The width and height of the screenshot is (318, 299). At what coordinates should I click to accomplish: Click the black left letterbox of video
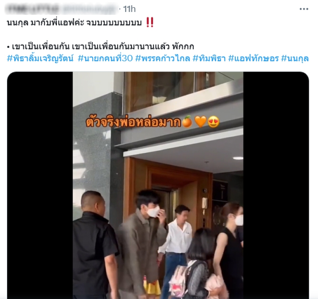click(40, 185)
